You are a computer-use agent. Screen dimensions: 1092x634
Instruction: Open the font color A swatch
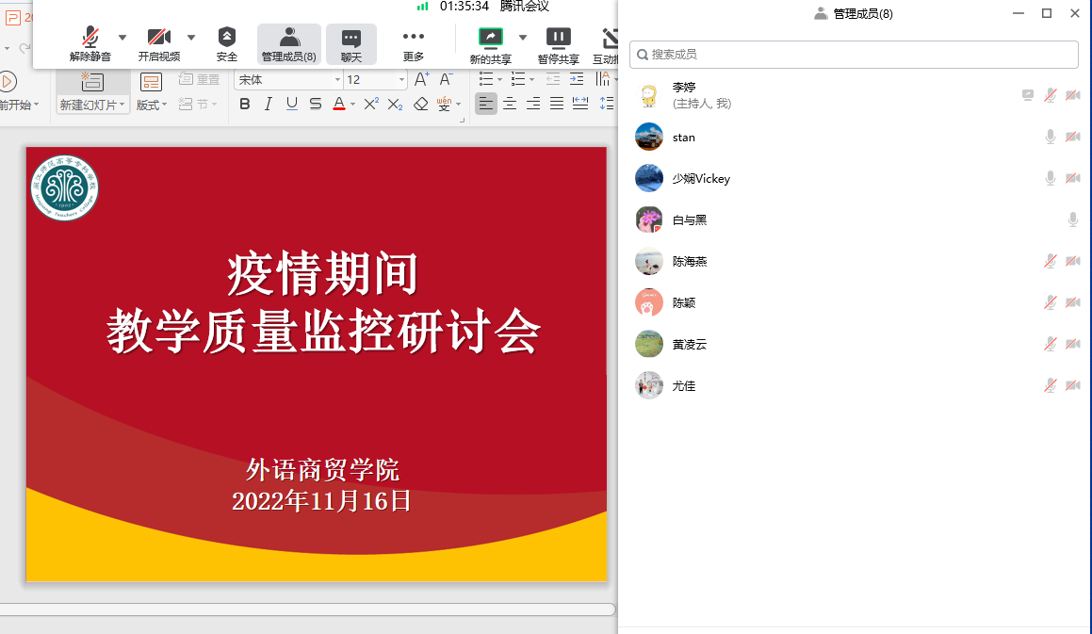click(339, 104)
